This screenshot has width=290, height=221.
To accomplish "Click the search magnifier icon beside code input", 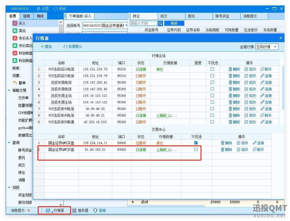I will click(160, 23).
